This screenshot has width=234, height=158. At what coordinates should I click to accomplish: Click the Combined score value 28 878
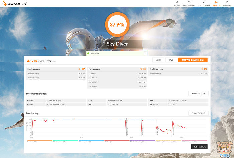[204, 69]
